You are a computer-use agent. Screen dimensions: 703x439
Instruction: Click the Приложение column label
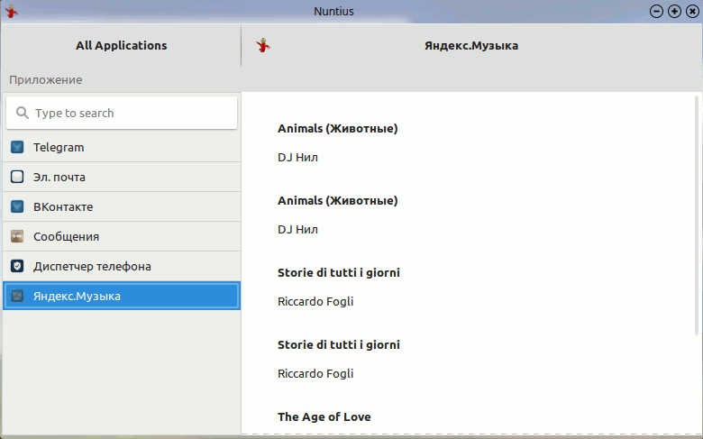pyautogui.click(x=46, y=80)
